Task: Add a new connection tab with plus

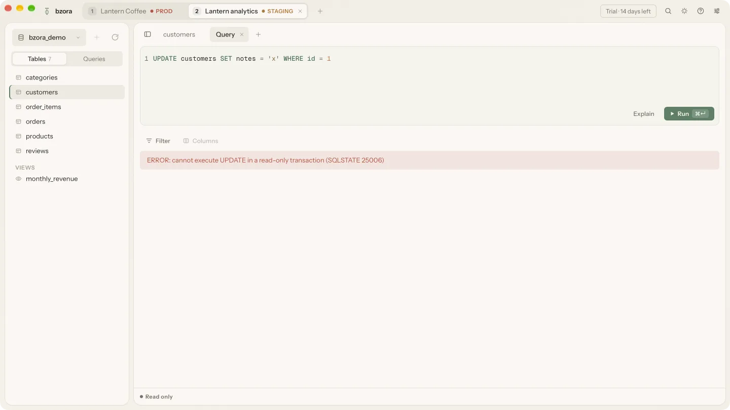Action: 320,11
